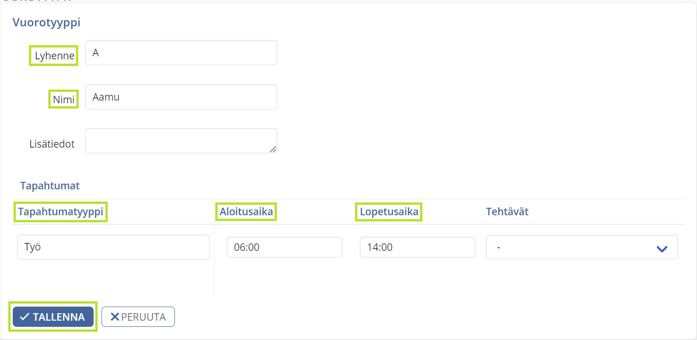The image size is (697, 340).
Task: Select the Aloitusaika field showing 06:00
Action: pyautogui.click(x=284, y=247)
